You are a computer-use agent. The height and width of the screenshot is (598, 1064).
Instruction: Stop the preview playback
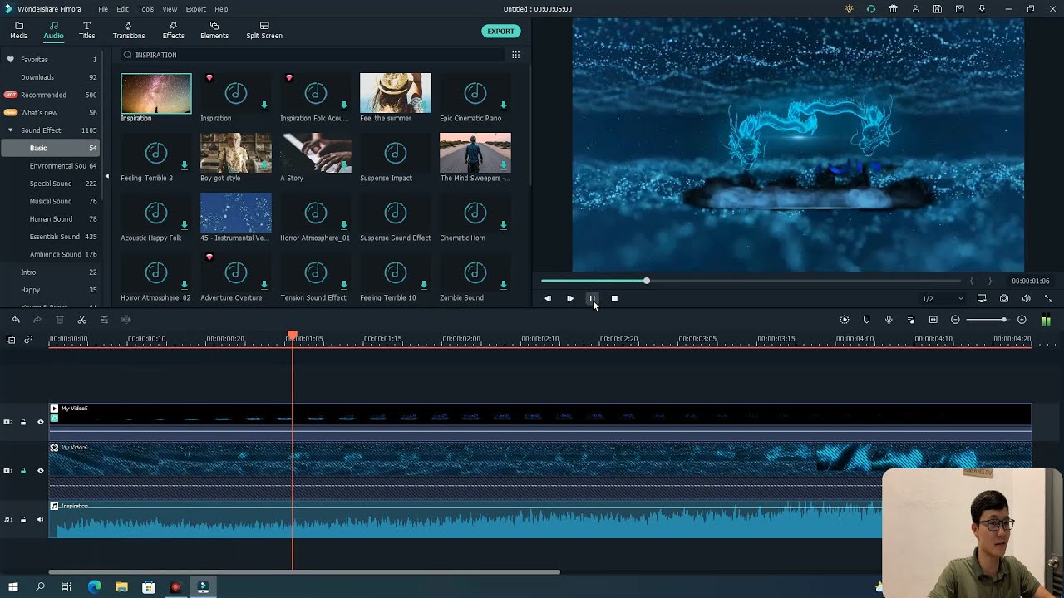coord(614,298)
